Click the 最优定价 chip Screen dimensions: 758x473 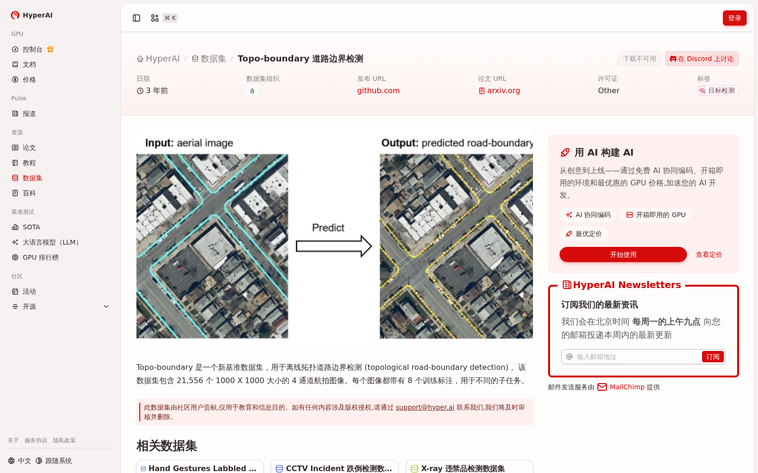click(x=584, y=234)
